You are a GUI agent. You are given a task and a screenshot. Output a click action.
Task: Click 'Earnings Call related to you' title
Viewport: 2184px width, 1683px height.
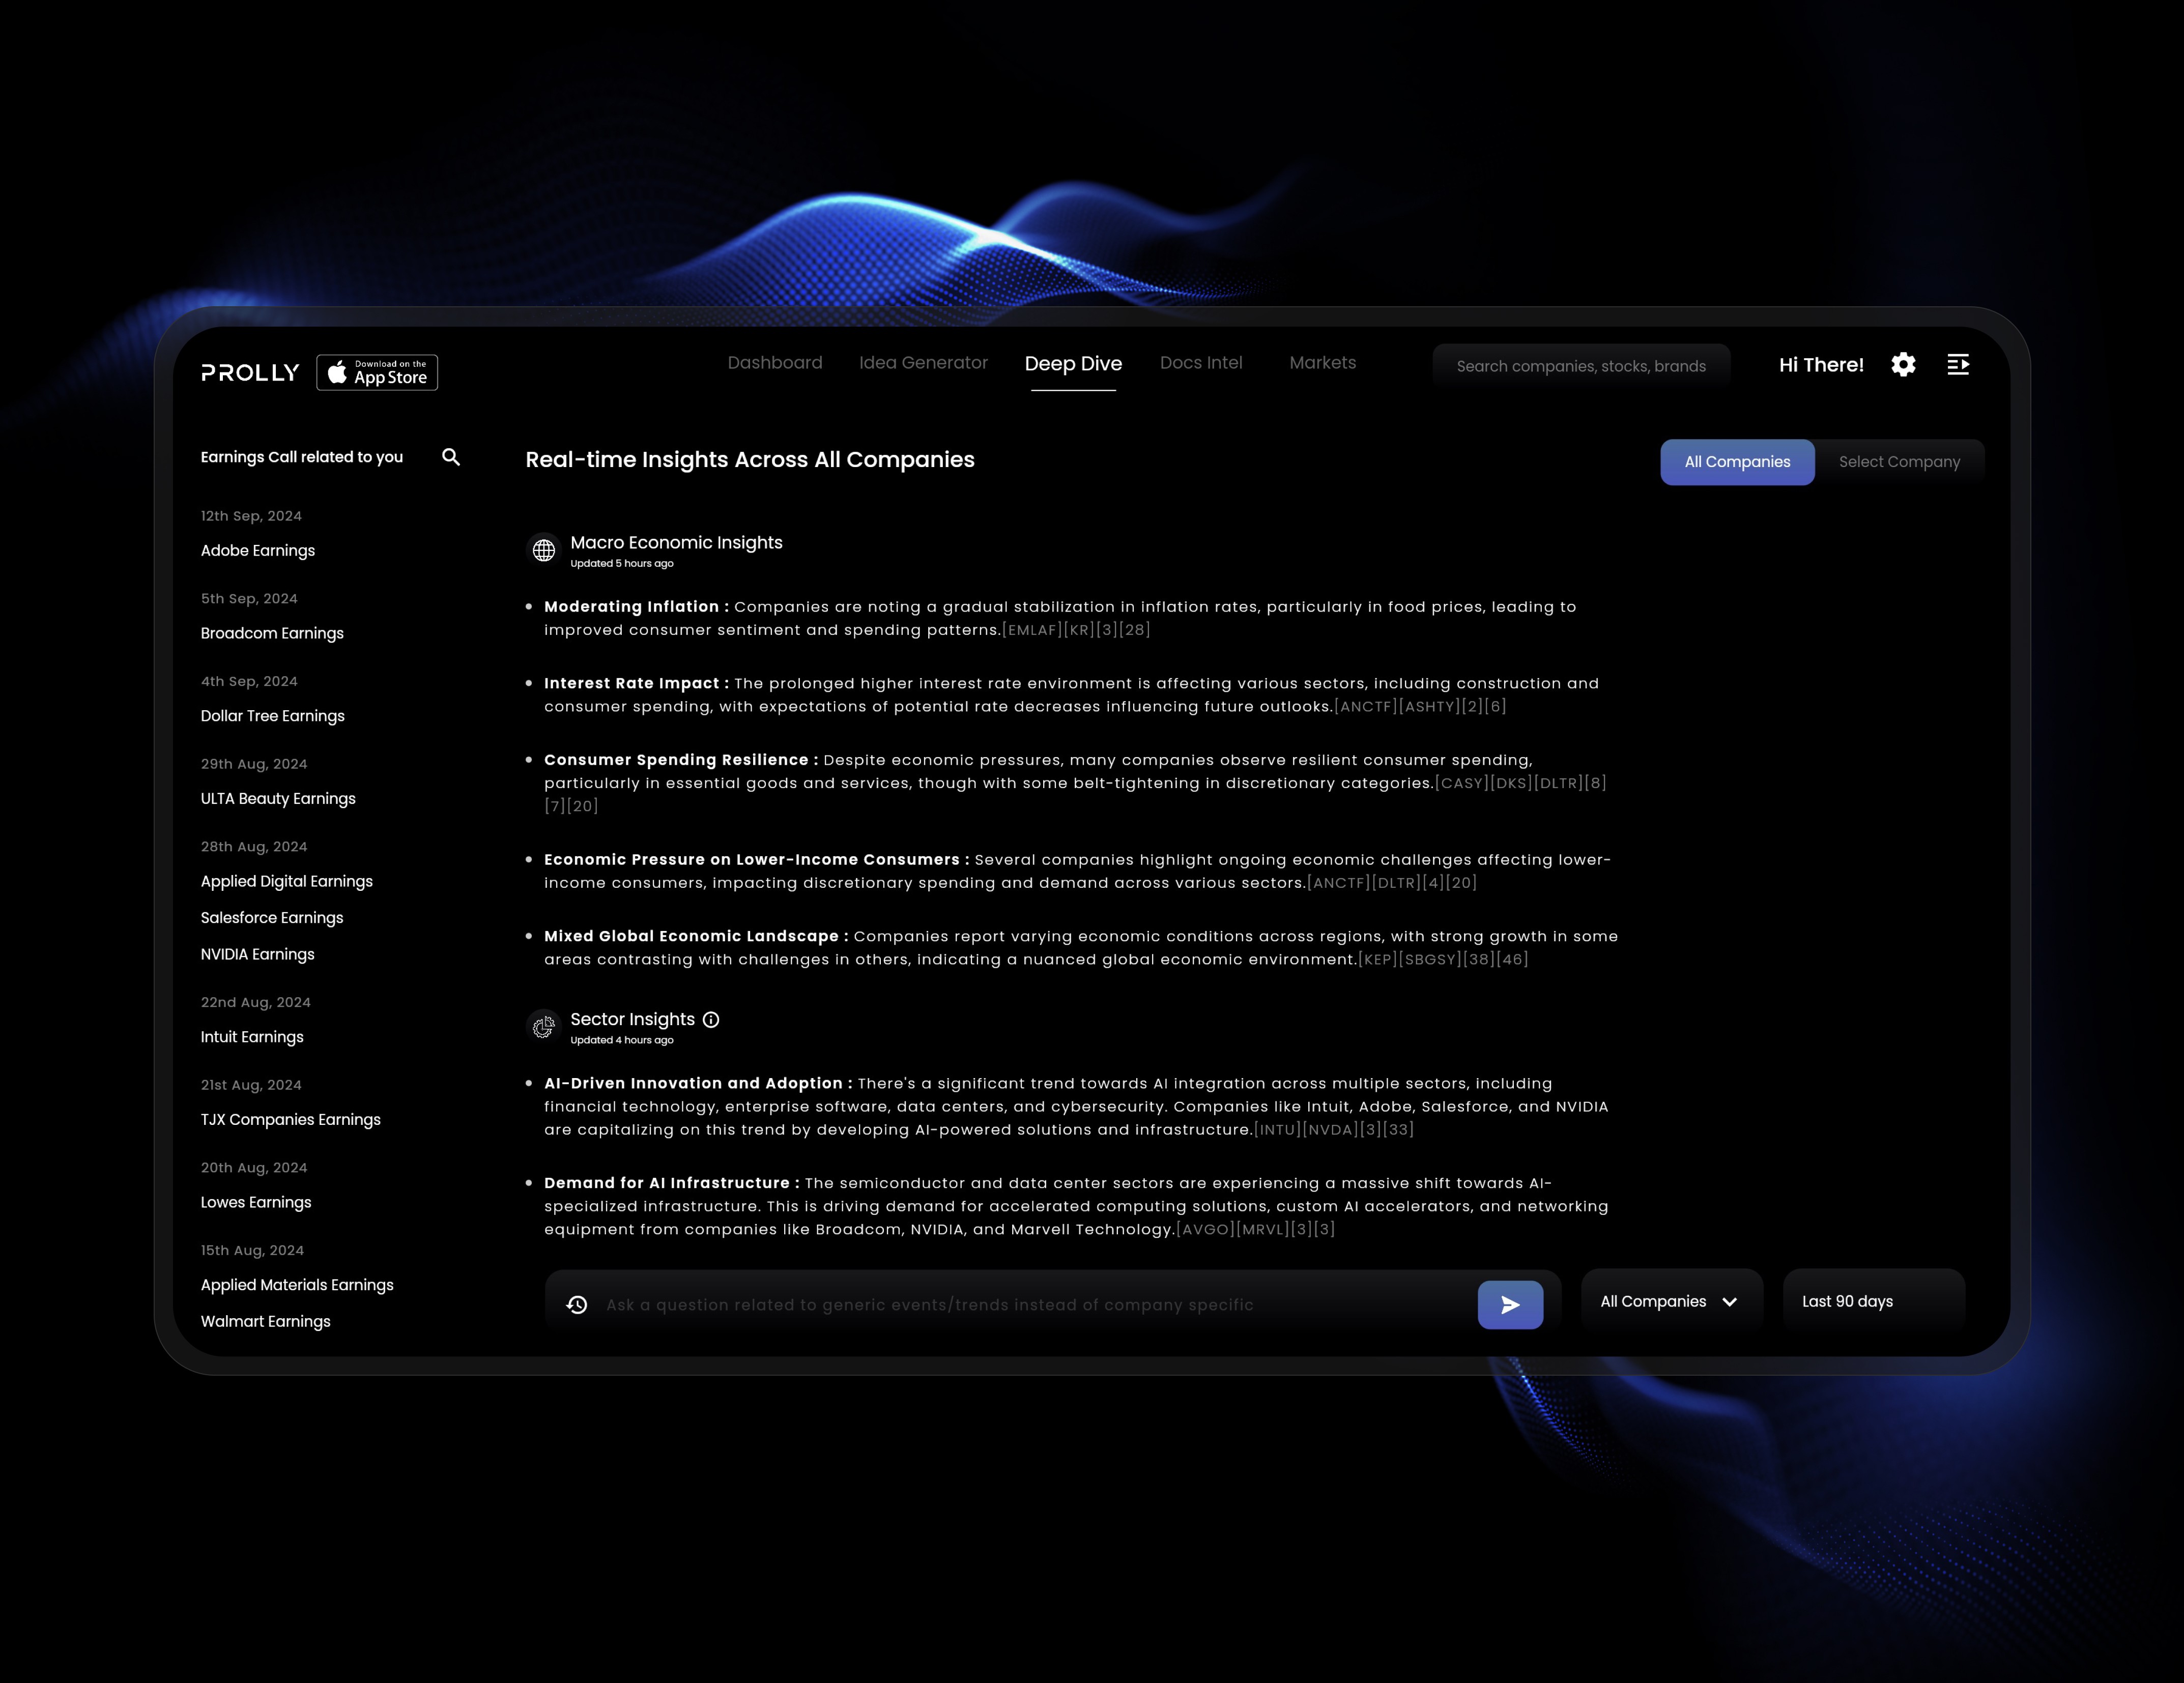tap(302, 457)
